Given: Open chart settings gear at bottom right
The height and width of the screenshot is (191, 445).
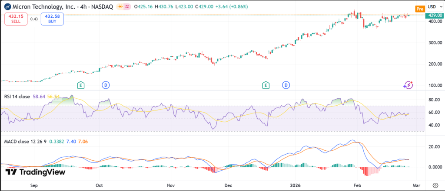Looking at the screenshot, I should tap(435, 185).
